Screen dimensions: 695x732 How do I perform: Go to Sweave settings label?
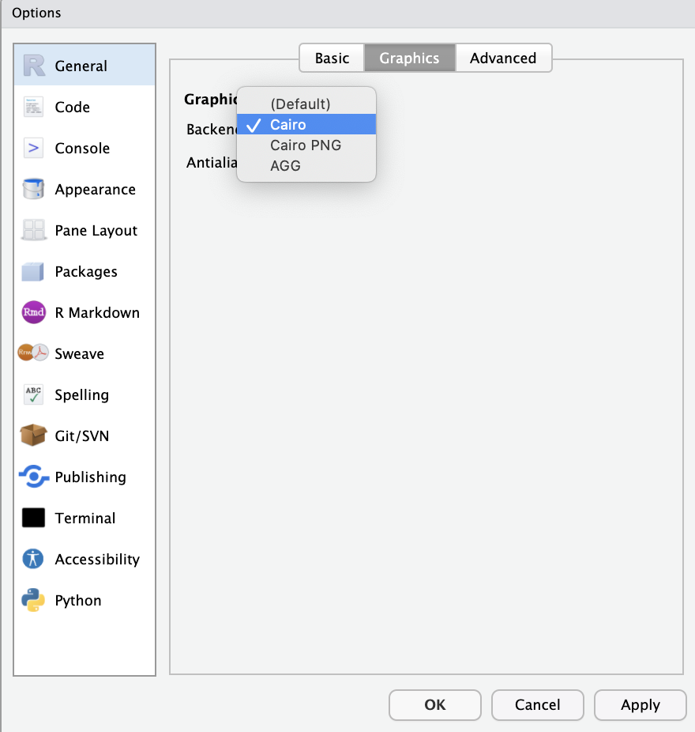pyautogui.click(x=79, y=353)
